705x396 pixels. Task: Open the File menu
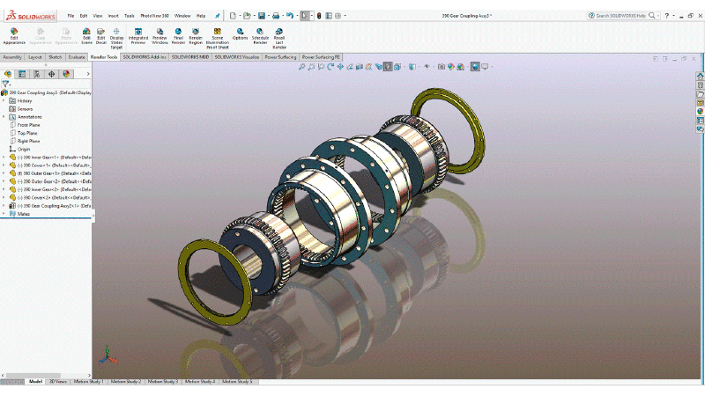pyautogui.click(x=70, y=16)
